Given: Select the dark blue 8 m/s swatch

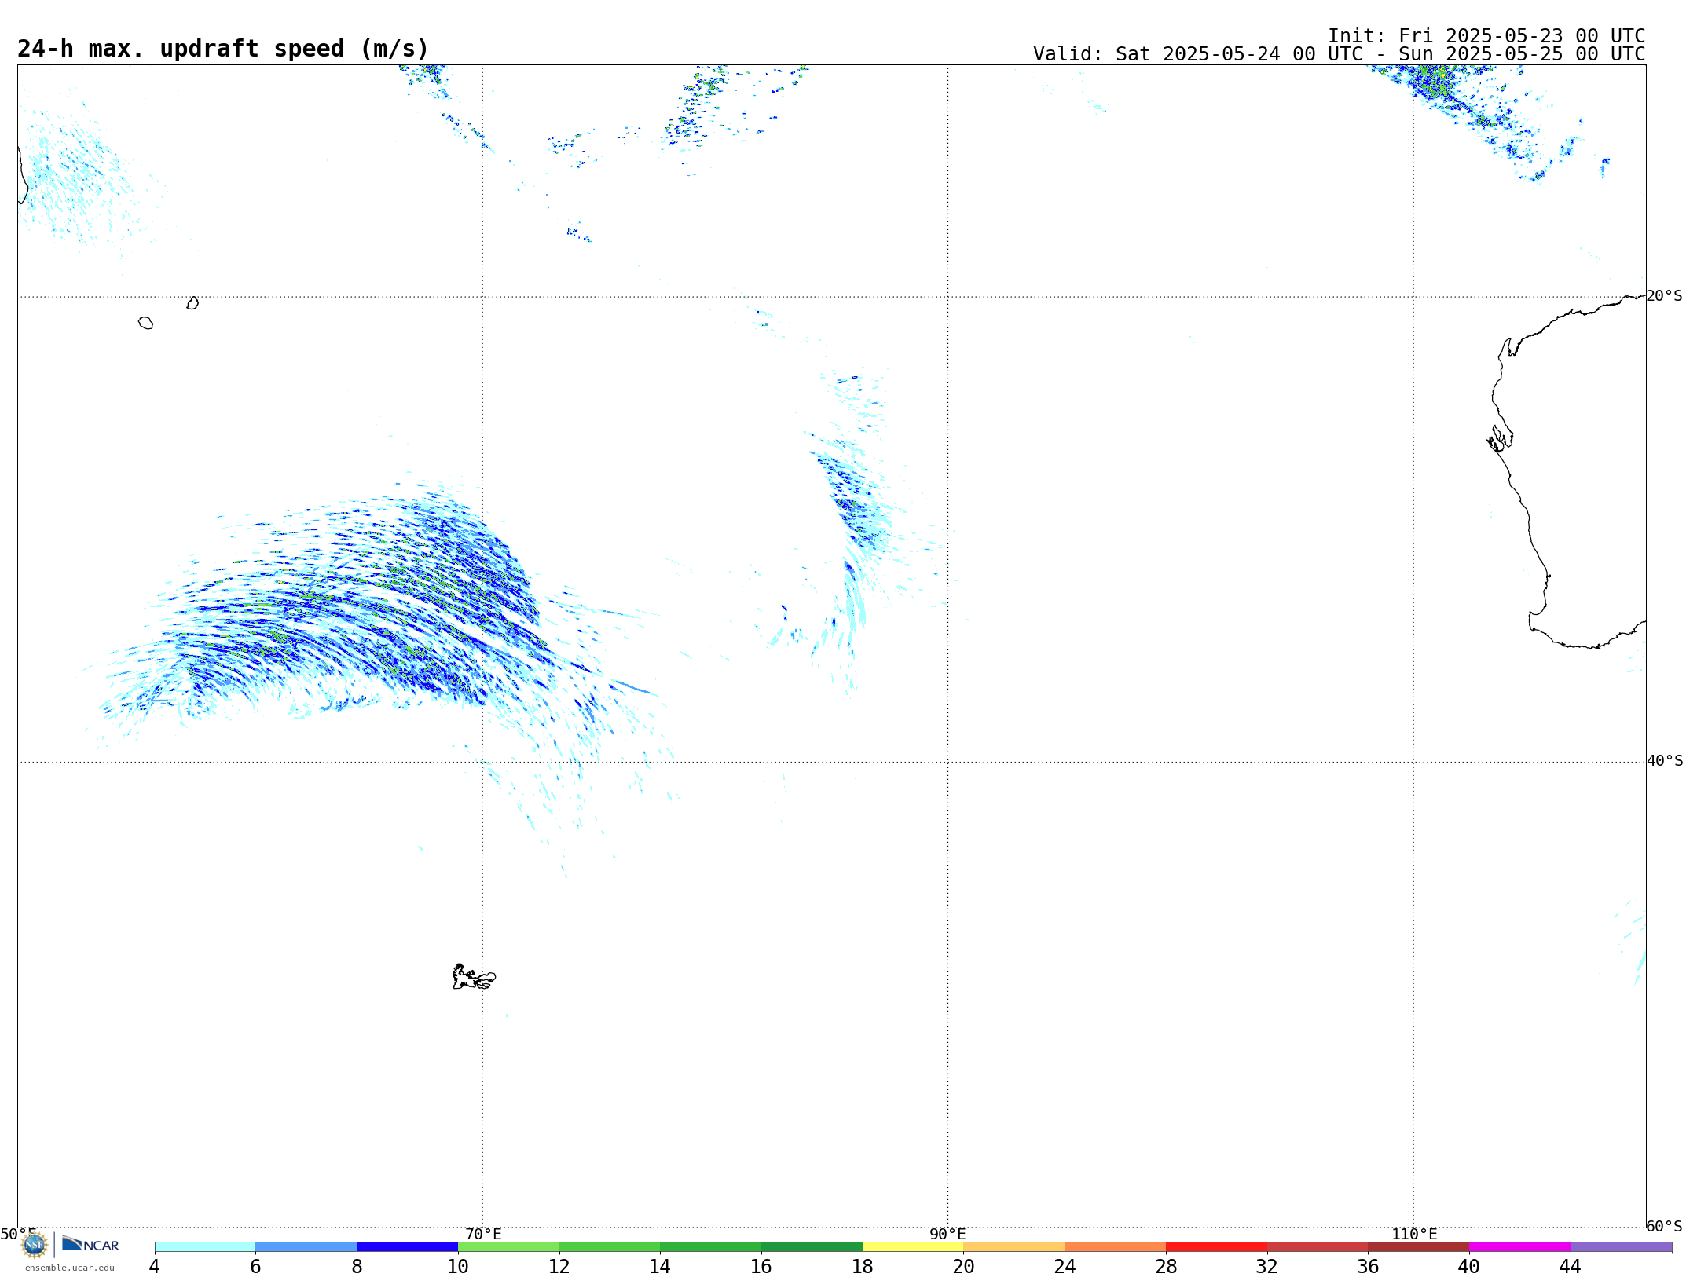Looking at the screenshot, I should tap(407, 1247).
